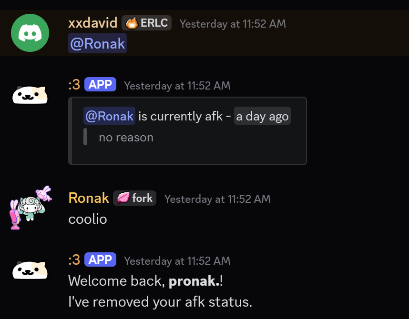Click the username Ronak
This screenshot has width=409, height=319.
[89, 198]
